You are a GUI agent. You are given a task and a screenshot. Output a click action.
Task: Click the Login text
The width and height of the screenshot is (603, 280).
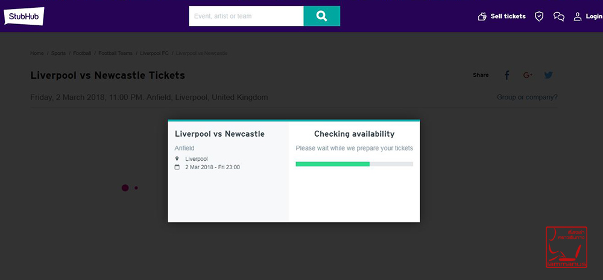[594, 16]
